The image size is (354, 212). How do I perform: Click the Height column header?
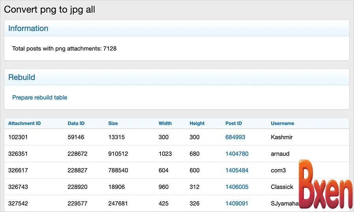pyautogui.click(x=197, y=124)
